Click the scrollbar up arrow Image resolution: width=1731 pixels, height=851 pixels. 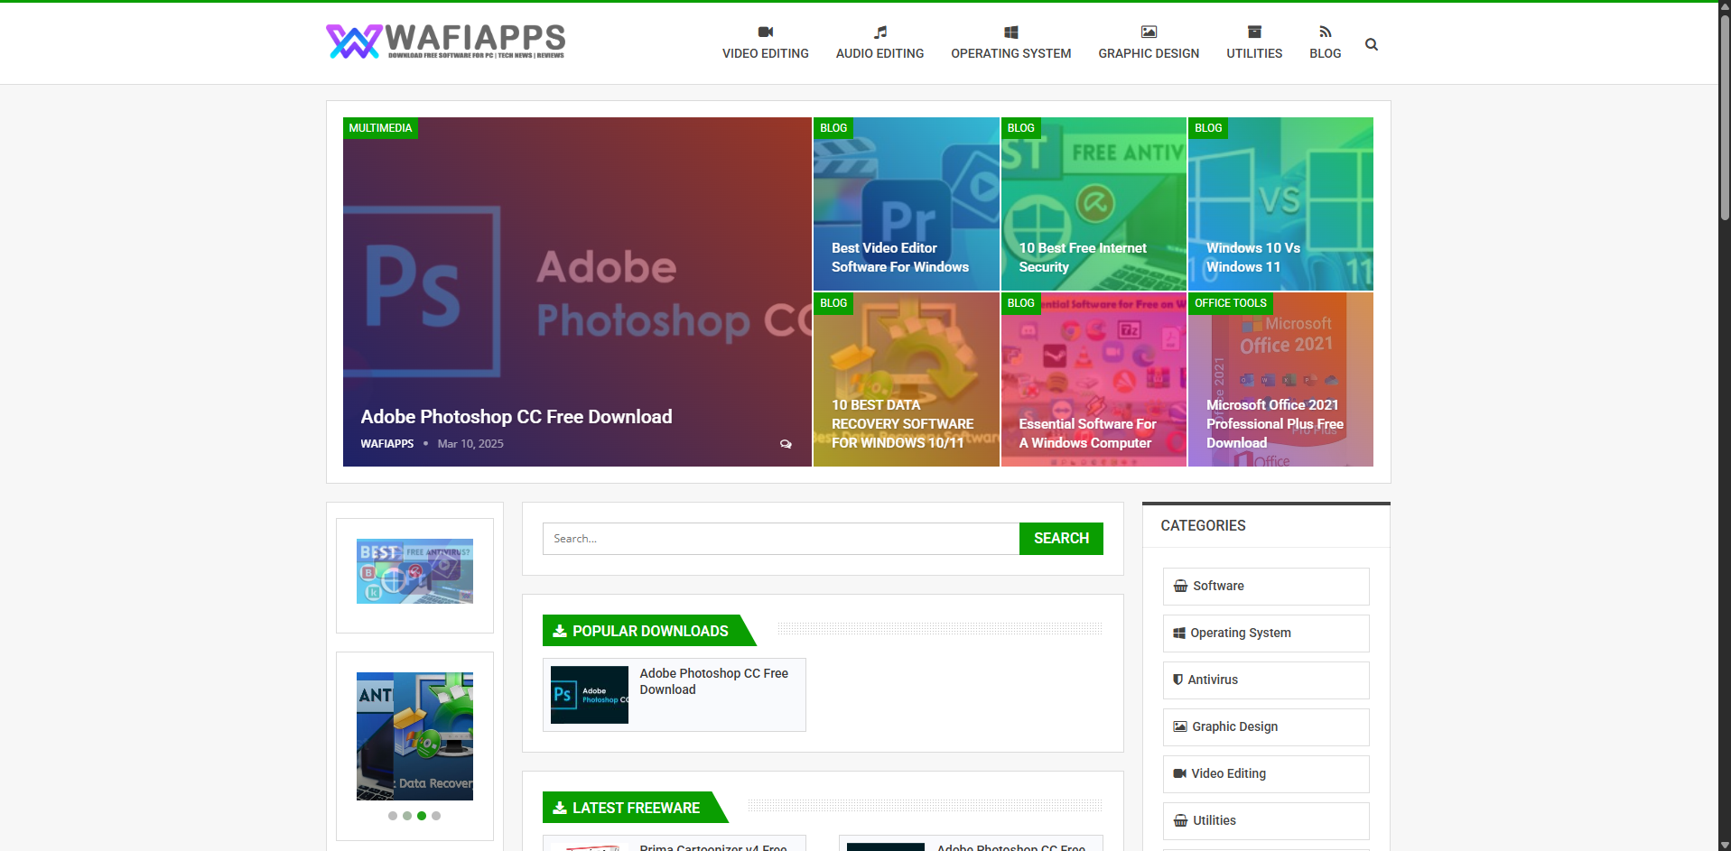pos(1725,7)
